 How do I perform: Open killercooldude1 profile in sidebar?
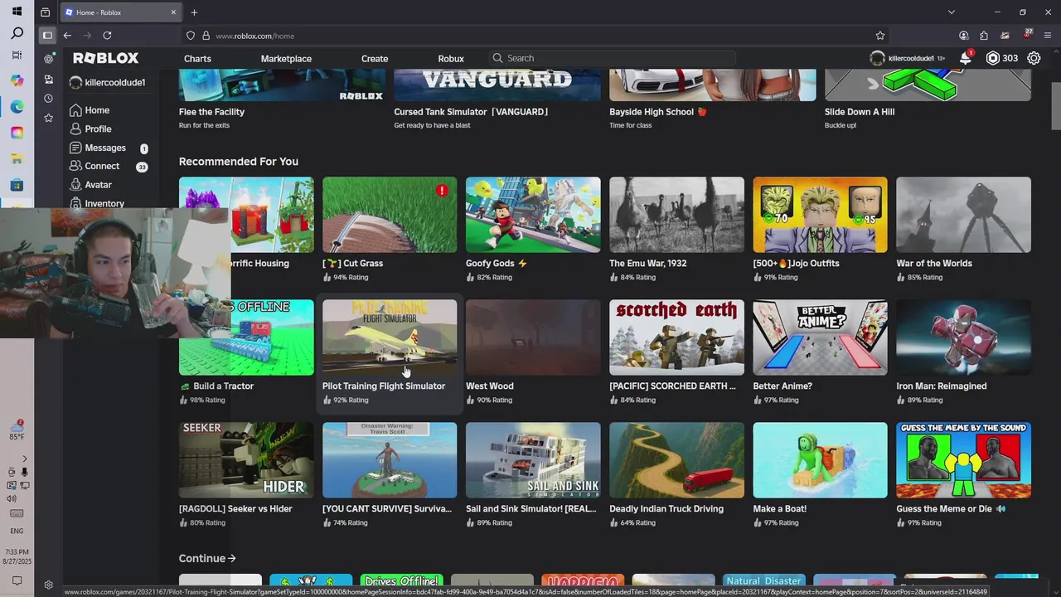pyautogui.click(x=108, y=83)
